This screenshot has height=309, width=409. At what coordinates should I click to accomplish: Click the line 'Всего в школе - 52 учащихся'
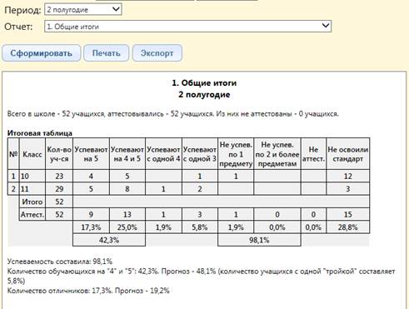[172, 114]
